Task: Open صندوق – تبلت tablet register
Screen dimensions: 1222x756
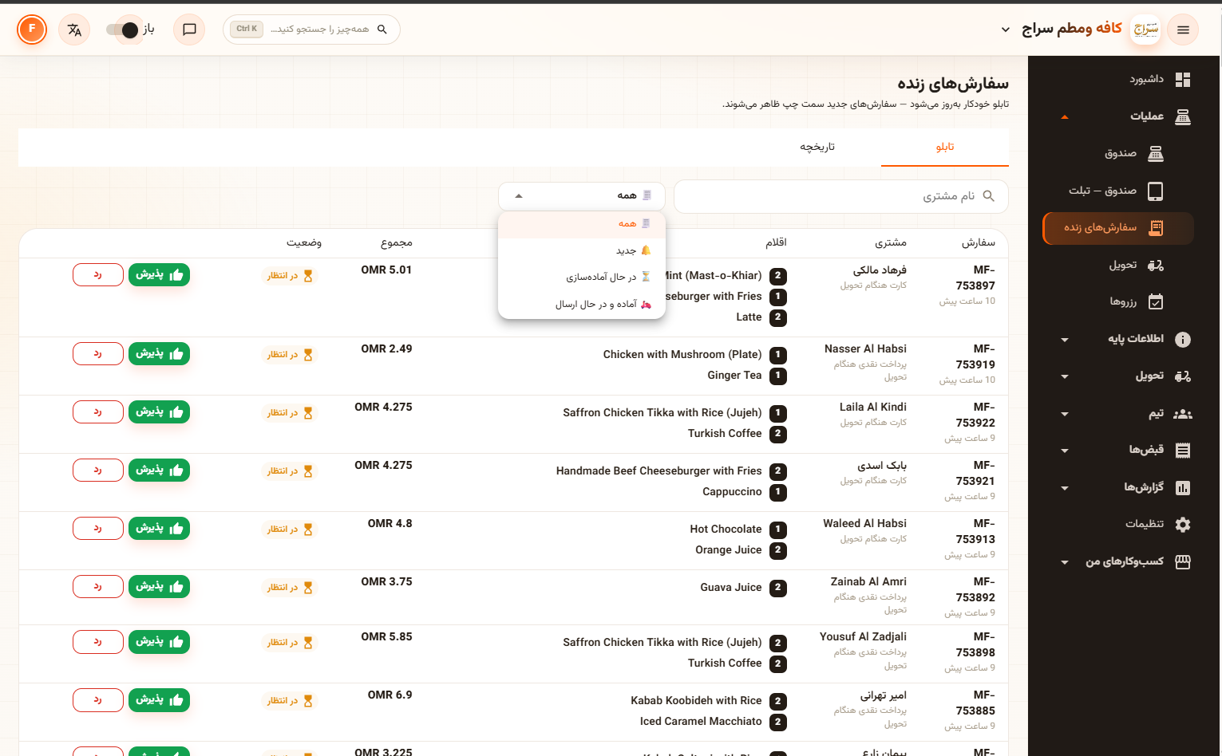Action: click(1117, 191)
